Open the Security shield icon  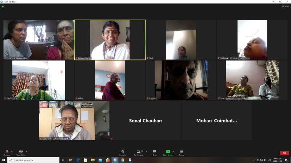(123, 151)
